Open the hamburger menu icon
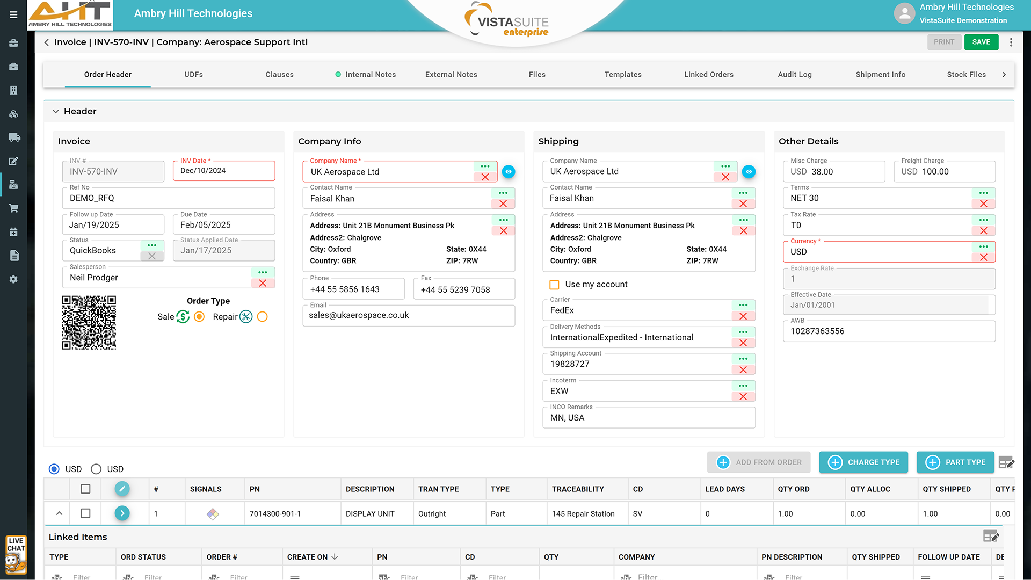Image resolution: width=1031 pixels, height=580 pixels. (13, 15)
